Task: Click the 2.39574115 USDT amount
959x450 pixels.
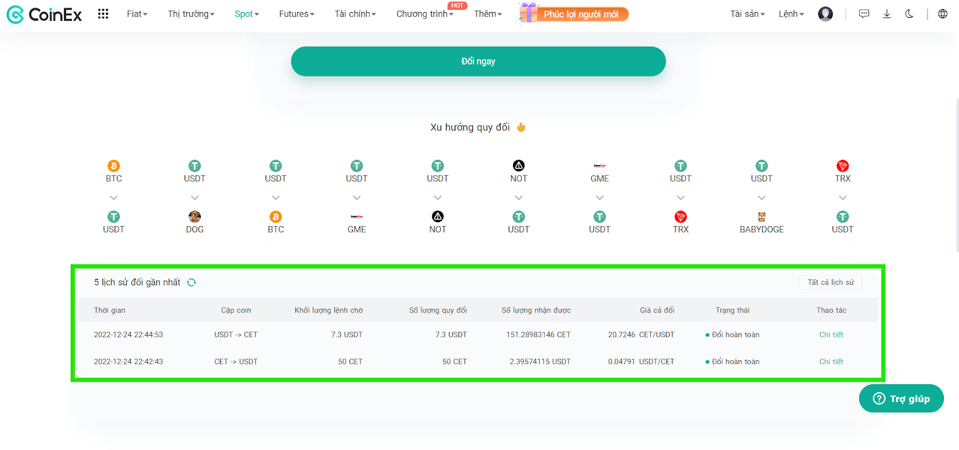Action: click(540, 361)
